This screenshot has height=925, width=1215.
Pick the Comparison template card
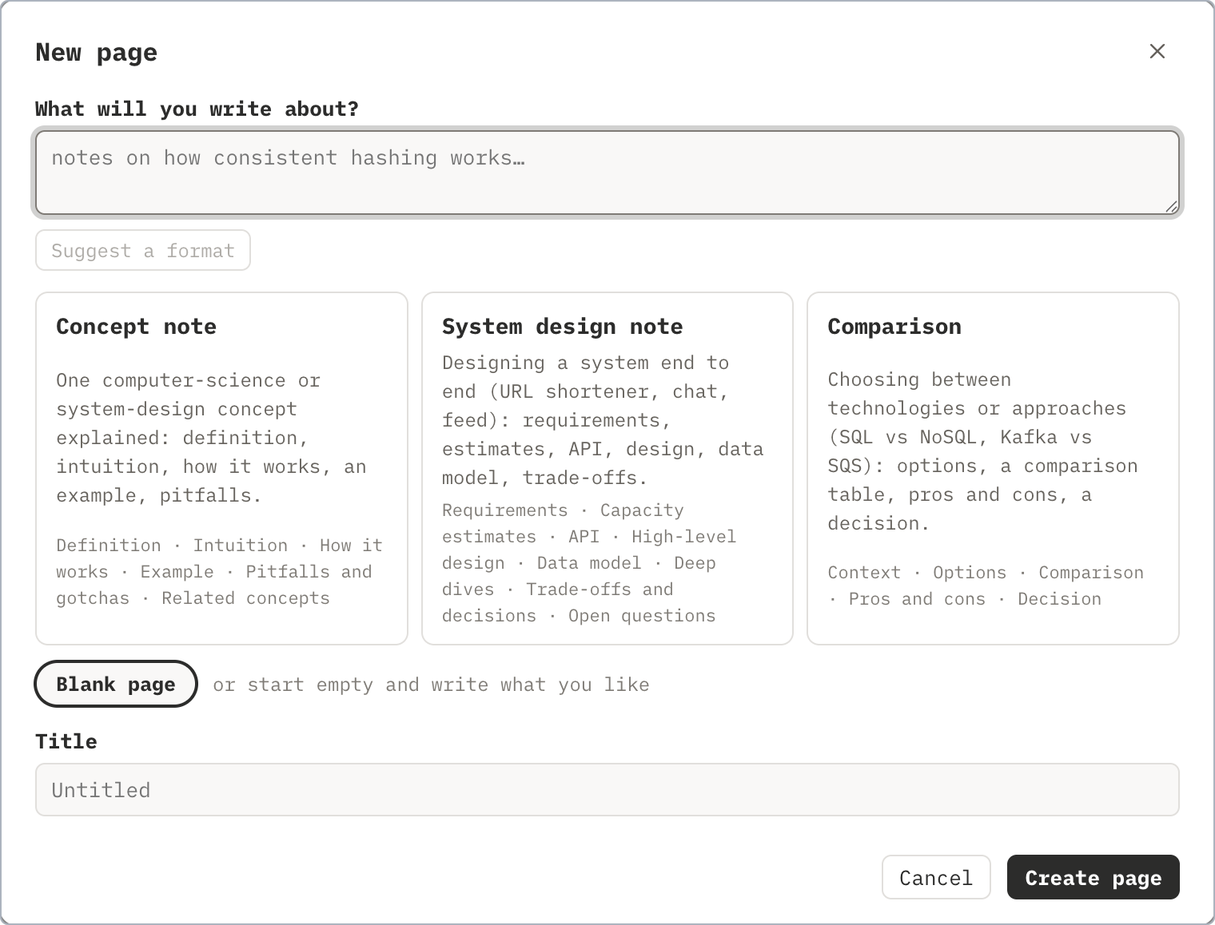[993, 468]
